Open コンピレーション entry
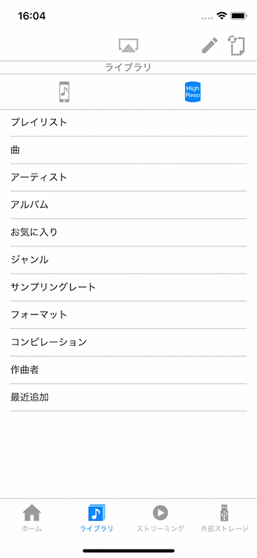This screenshot has height=558, width=257. 128,342
